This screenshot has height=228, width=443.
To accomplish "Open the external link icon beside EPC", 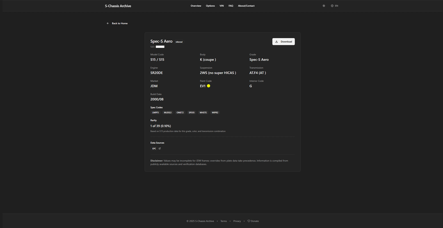I will (160, 149).
